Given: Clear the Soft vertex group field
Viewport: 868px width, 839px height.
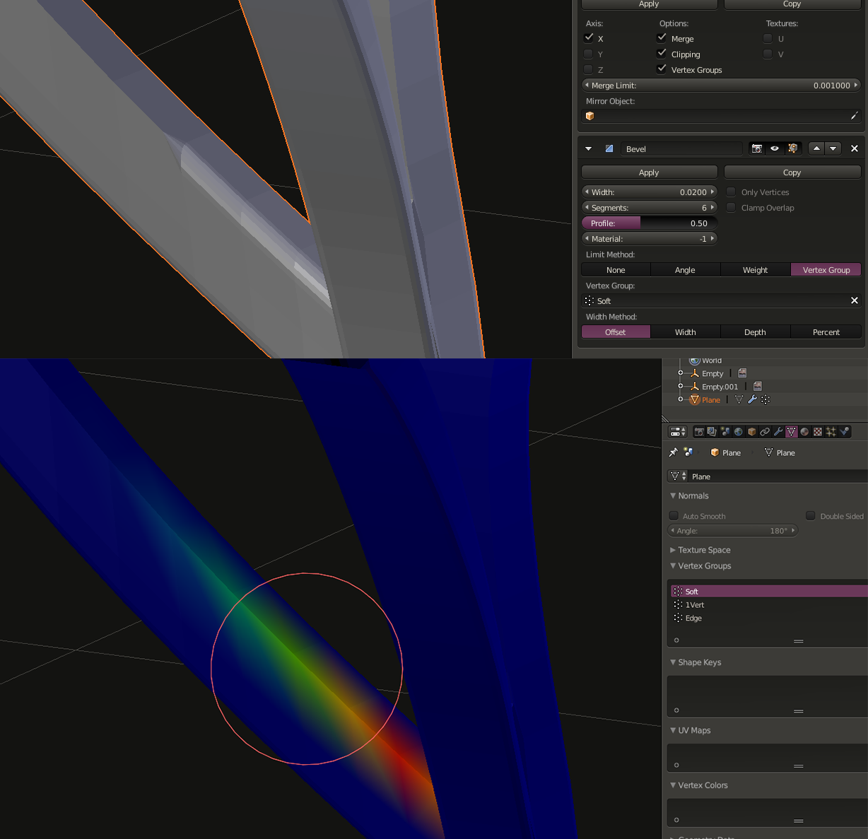Looking at the screenshot, I should pyautogui.click(x=855, y=301).
